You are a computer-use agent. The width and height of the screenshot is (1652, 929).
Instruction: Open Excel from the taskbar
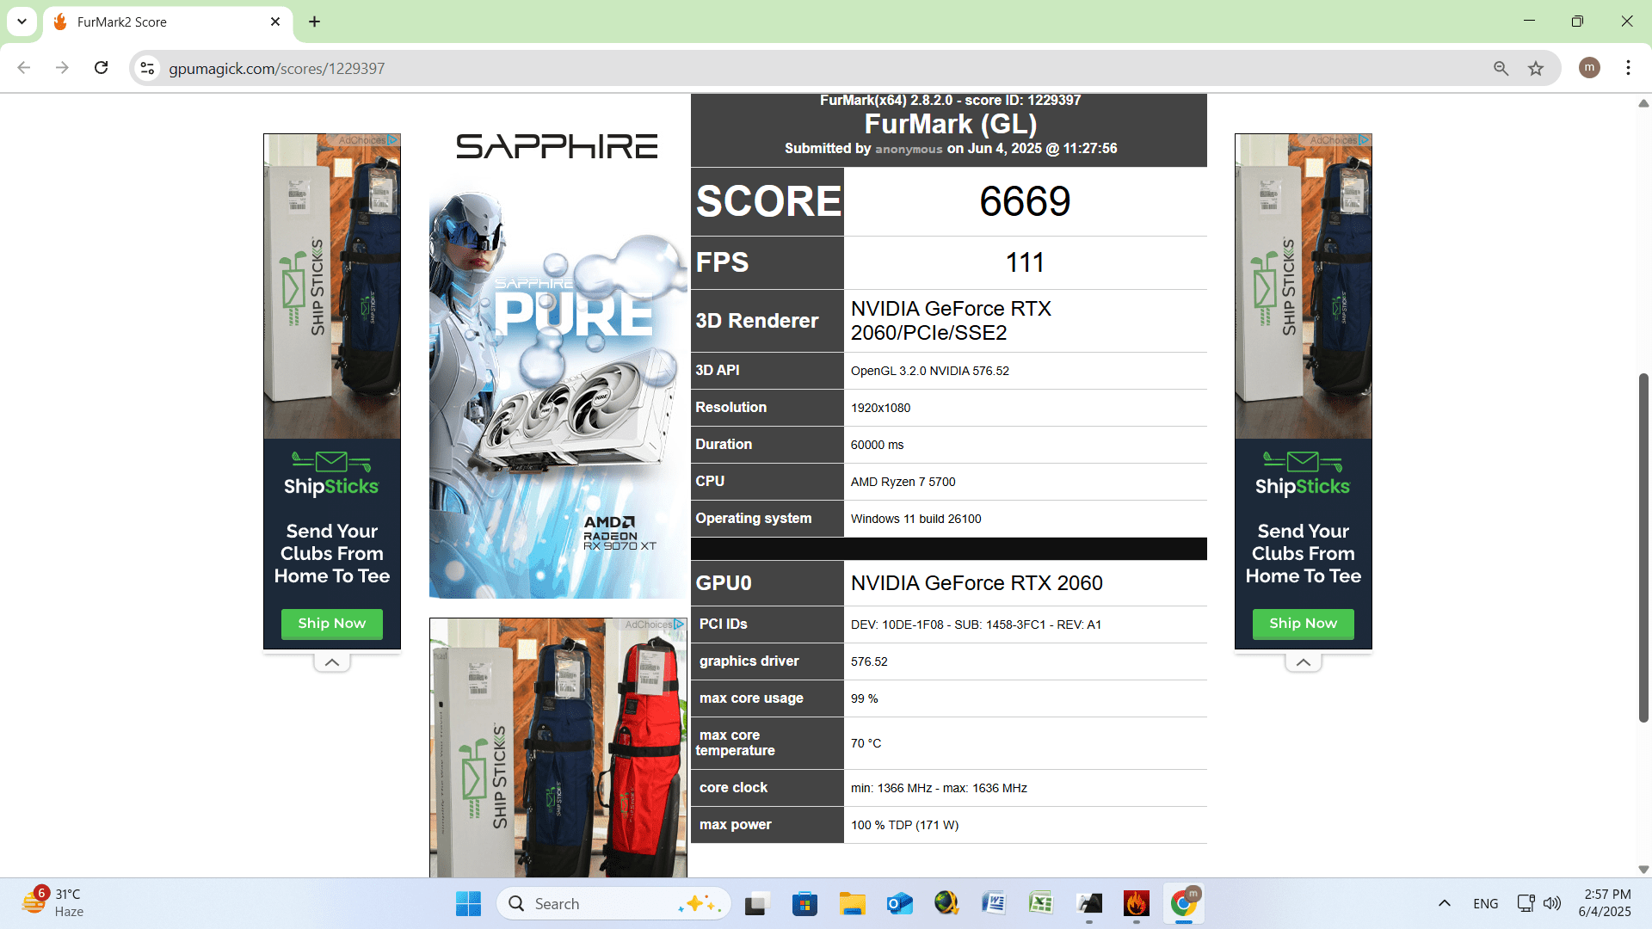1041,903
